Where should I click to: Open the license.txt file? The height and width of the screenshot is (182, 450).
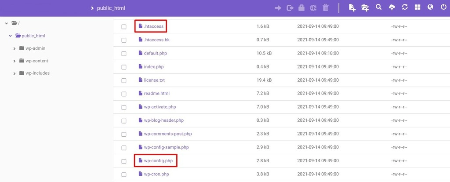[154, 80]
